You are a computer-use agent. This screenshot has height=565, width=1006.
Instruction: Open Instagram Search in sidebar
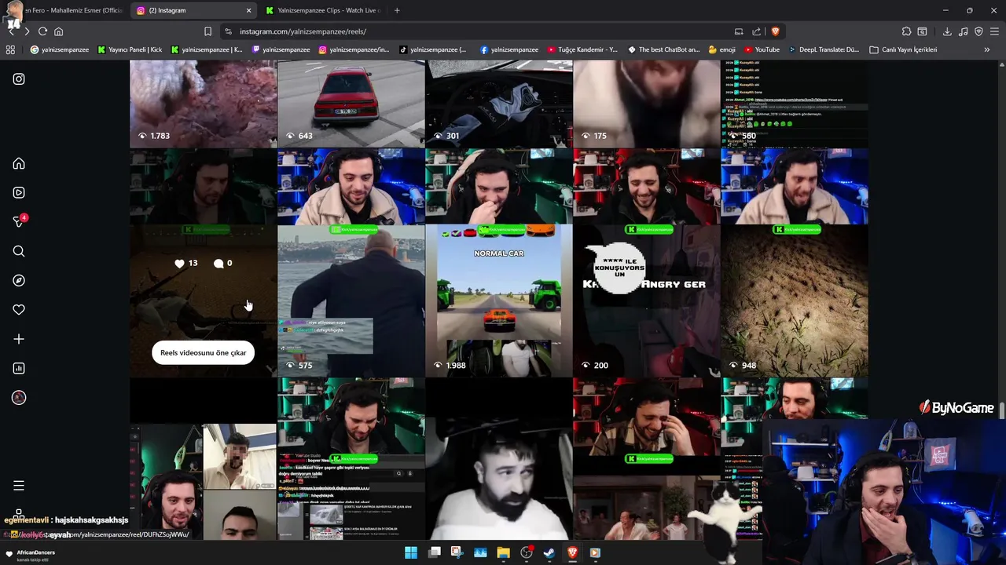point(19,251)
